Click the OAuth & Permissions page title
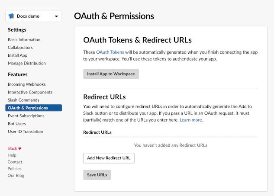This screenshot has height=196, width=274. [x=114, y=16]
